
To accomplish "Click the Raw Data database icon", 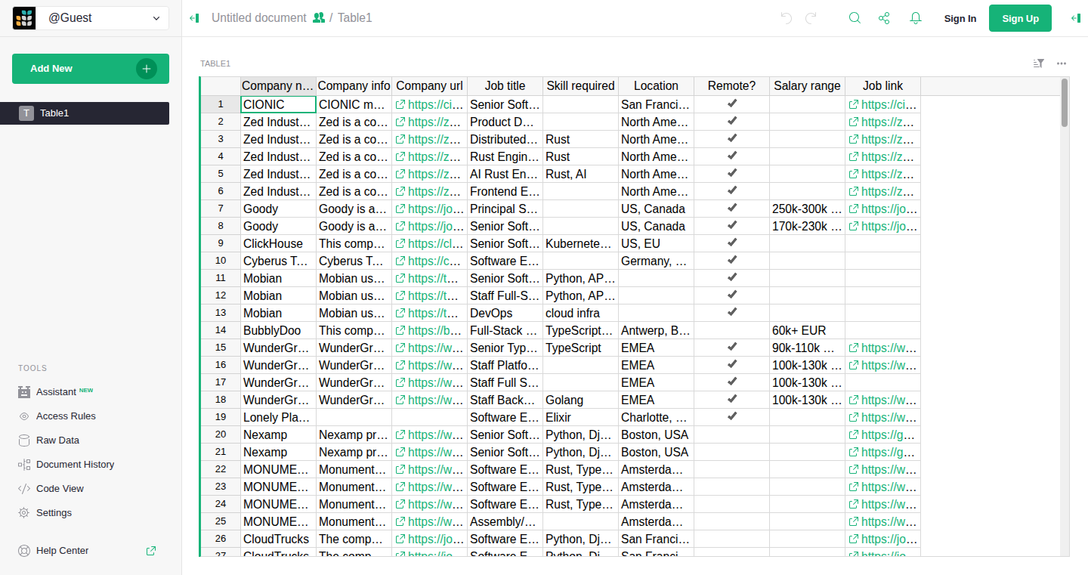I will click(x=24, y=441).
